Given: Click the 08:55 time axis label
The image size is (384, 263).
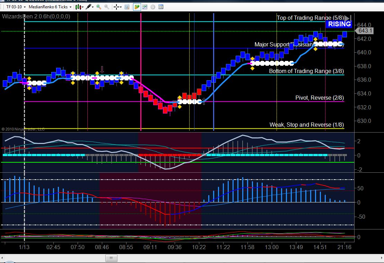Looking at the screenshot, I should (126, 247).
